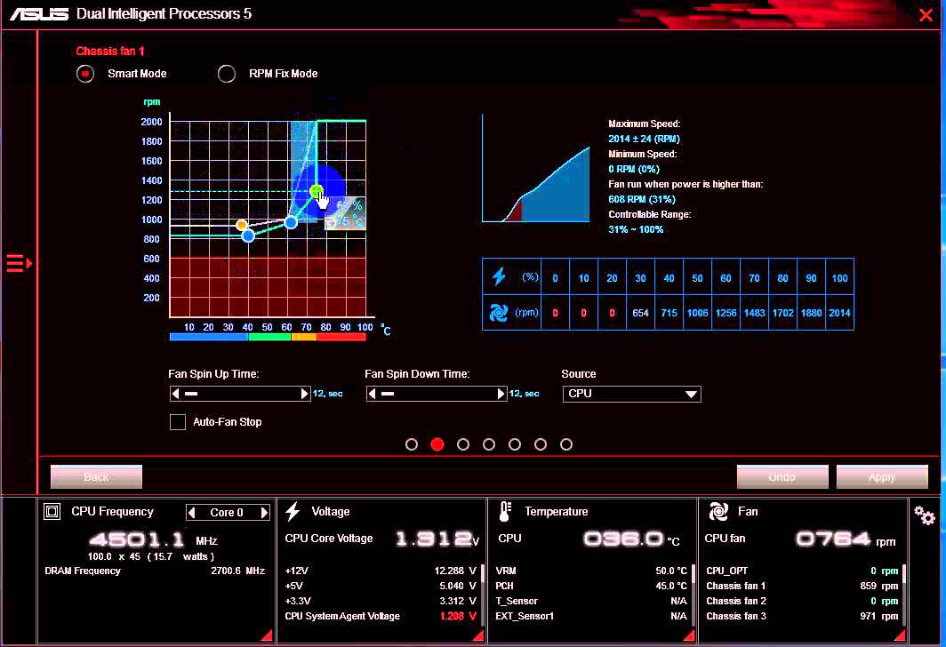946x647 pixels.
Task: Click the rpm fan icon in table
Action: (x=498, y=312)
